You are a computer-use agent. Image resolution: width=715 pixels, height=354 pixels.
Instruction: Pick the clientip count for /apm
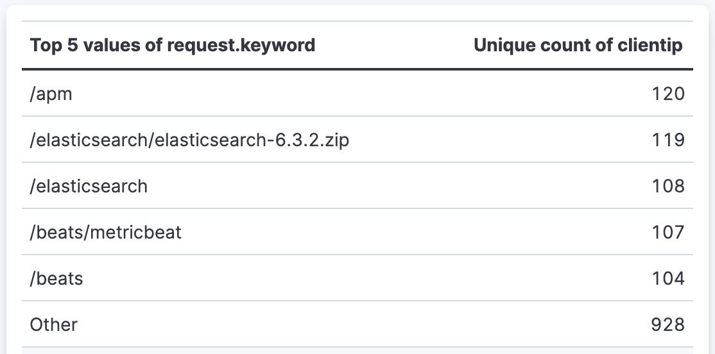668,94
